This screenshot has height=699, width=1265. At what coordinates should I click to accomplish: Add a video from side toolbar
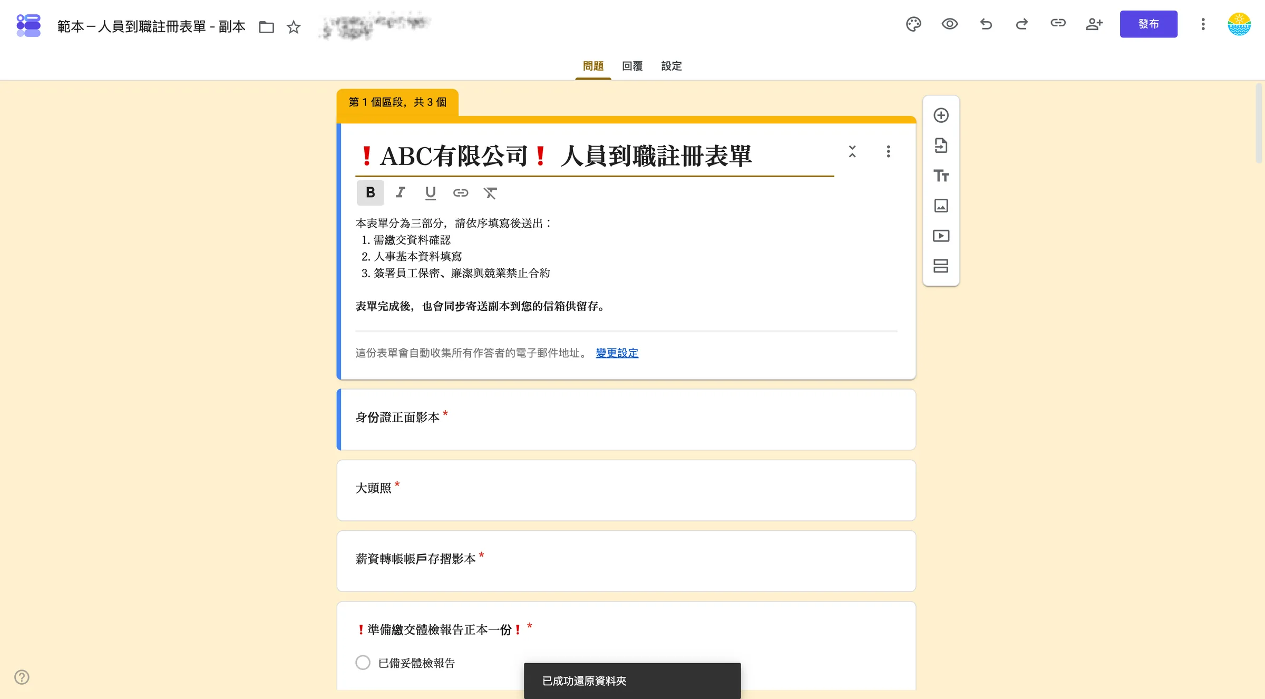pyautogui.click(x=941, y=236)
